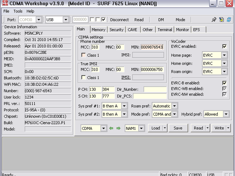Toggle the EVRC-NW enabled checkbox
235x176 pixels.
pyautogui.click(x=224, y=94)
